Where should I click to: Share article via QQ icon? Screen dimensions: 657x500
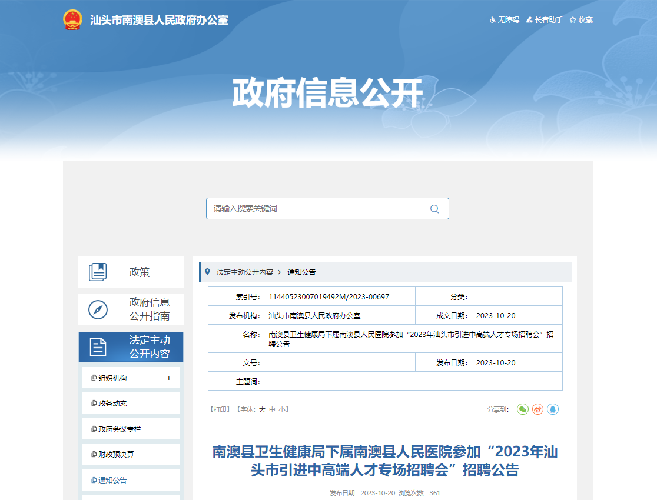(553, 409)
